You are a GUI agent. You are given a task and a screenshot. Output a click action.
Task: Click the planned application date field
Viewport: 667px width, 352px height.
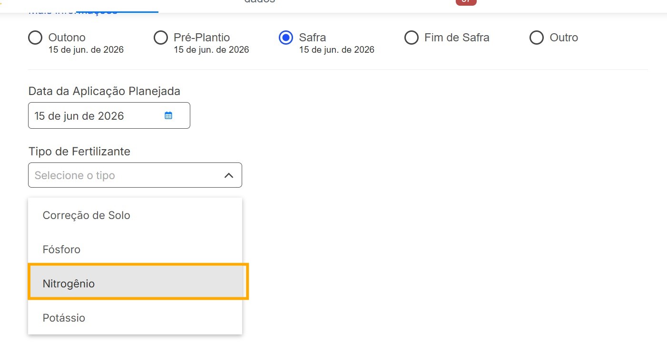[x=95, y=115]
